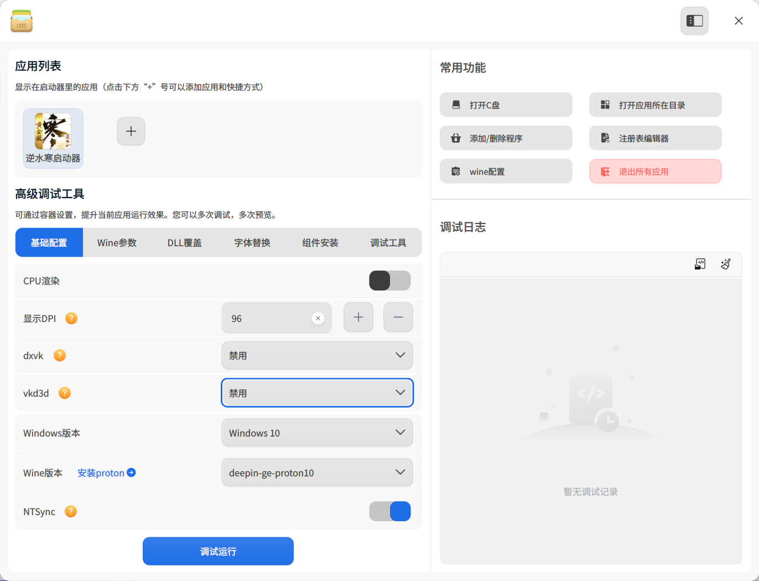Click the clear log broom icon
The image size is (759, 581).
pos(726,264)
